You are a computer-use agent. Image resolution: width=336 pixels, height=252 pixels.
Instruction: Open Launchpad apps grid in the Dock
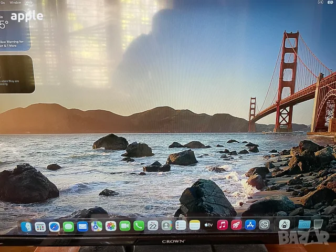(40, 227)
